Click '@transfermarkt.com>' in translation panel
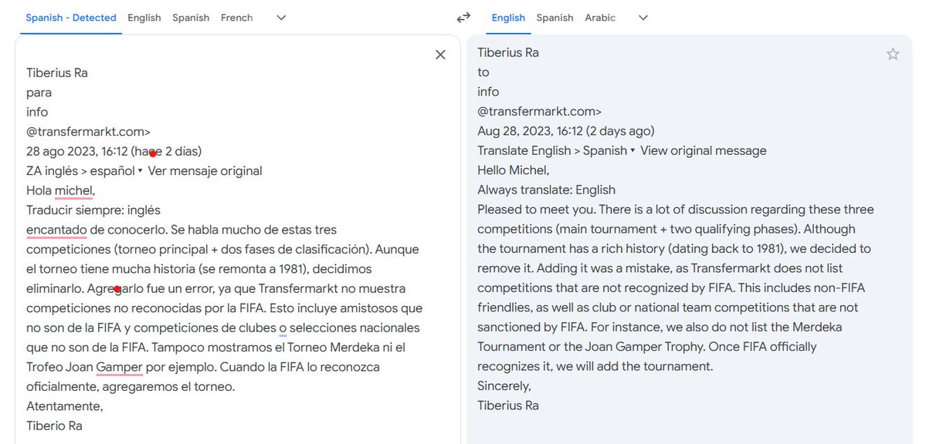 coord(540,112)
